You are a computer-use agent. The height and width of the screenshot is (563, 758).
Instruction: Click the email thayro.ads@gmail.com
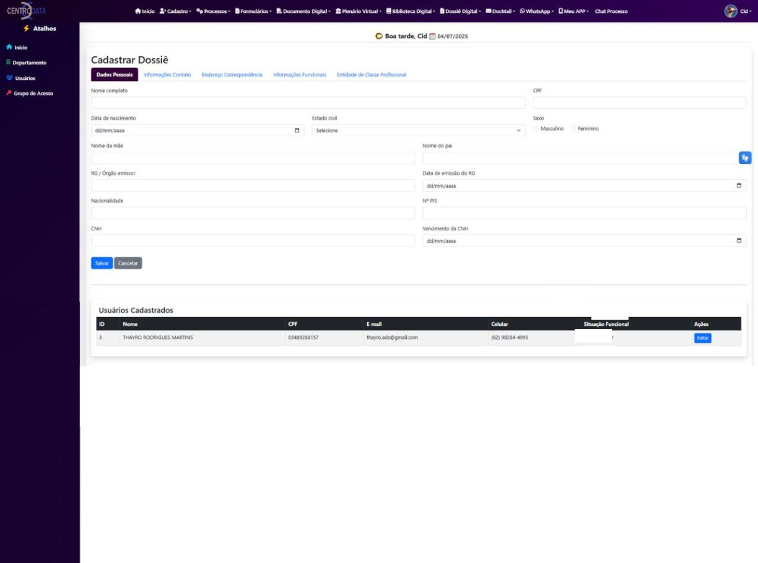click(393, 338)
